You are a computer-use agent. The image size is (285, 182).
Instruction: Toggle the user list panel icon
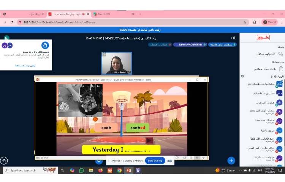point(233,38)
